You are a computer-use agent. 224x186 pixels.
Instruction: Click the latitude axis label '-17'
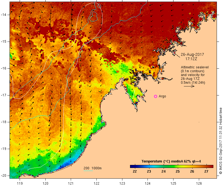pyautogui.click(x=4, y=95)
